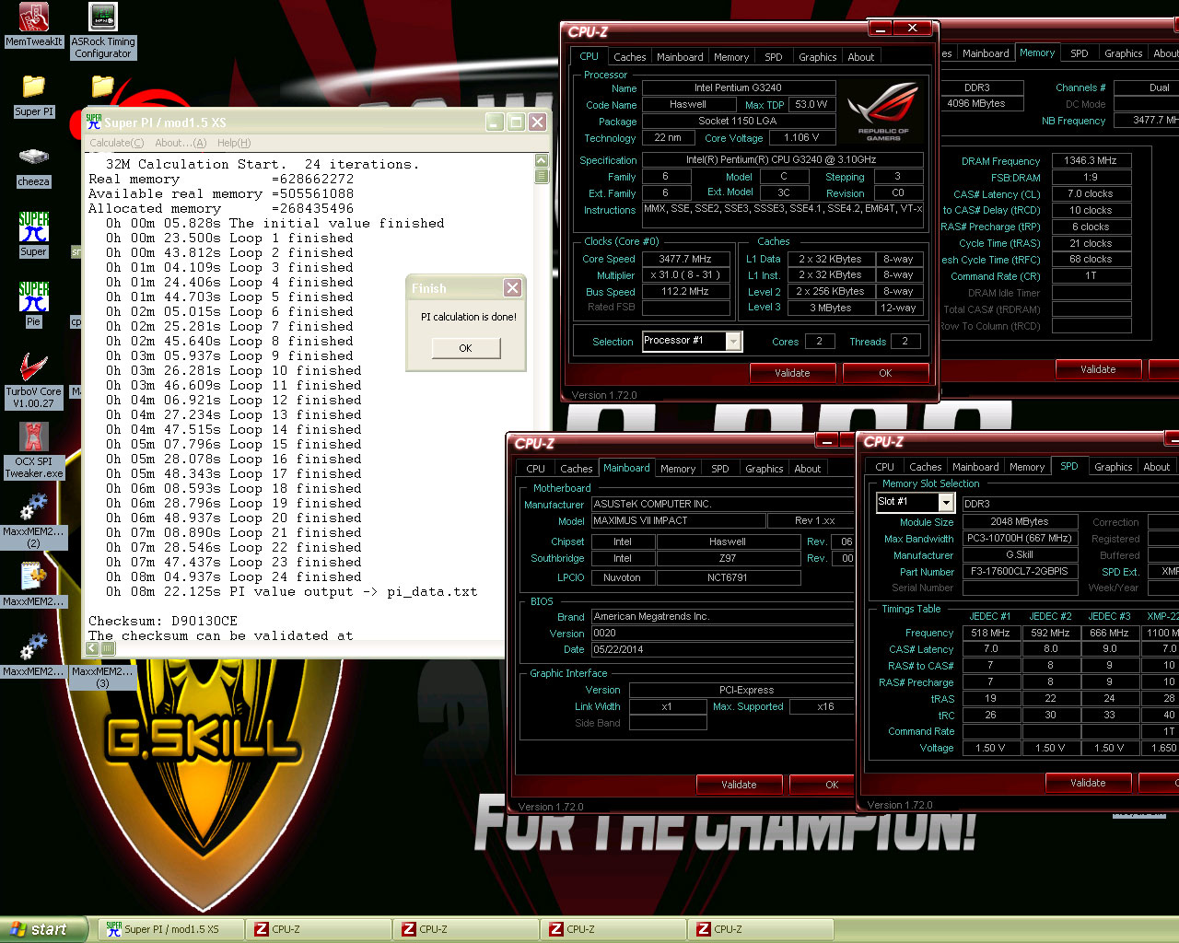
Task: Click BIOS Date value 05/22/2014
Action: (x=722, y=649)
